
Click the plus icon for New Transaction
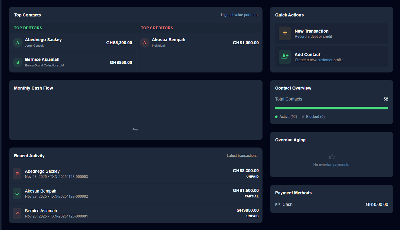(x=285, y=33)
